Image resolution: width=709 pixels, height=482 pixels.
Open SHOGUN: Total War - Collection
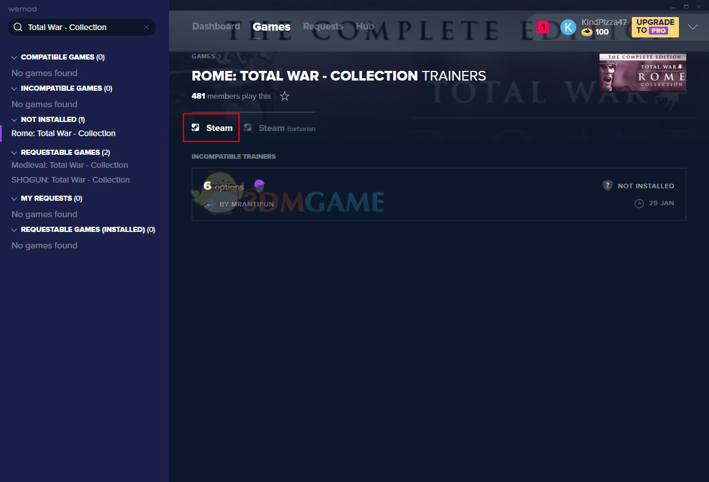tap(70, 180)
